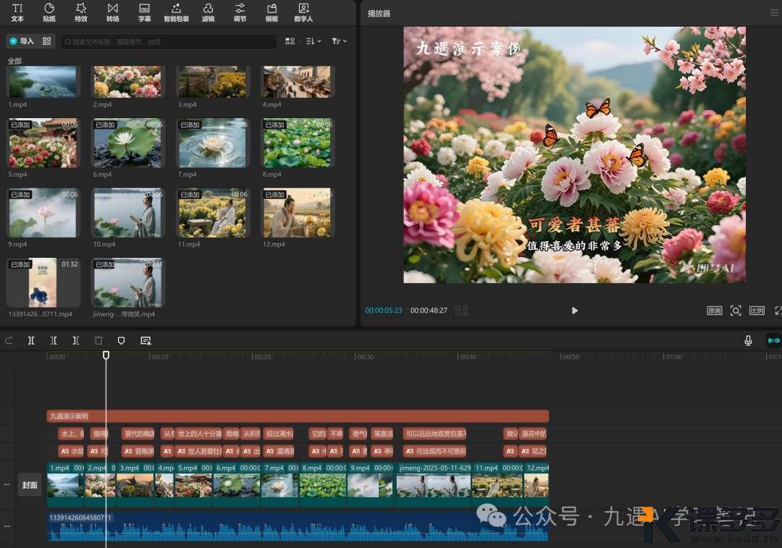Select the 2.mp4 thumbnail in media library
This screenshot has width=782, height=548.
pyautogui.click(x=128, y=81)
